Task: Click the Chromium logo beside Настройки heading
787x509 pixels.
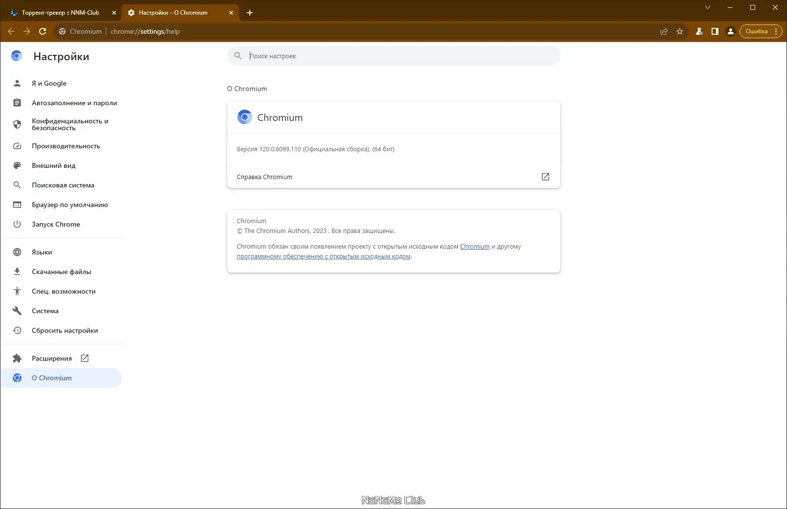Action: [x=17, y=56]
